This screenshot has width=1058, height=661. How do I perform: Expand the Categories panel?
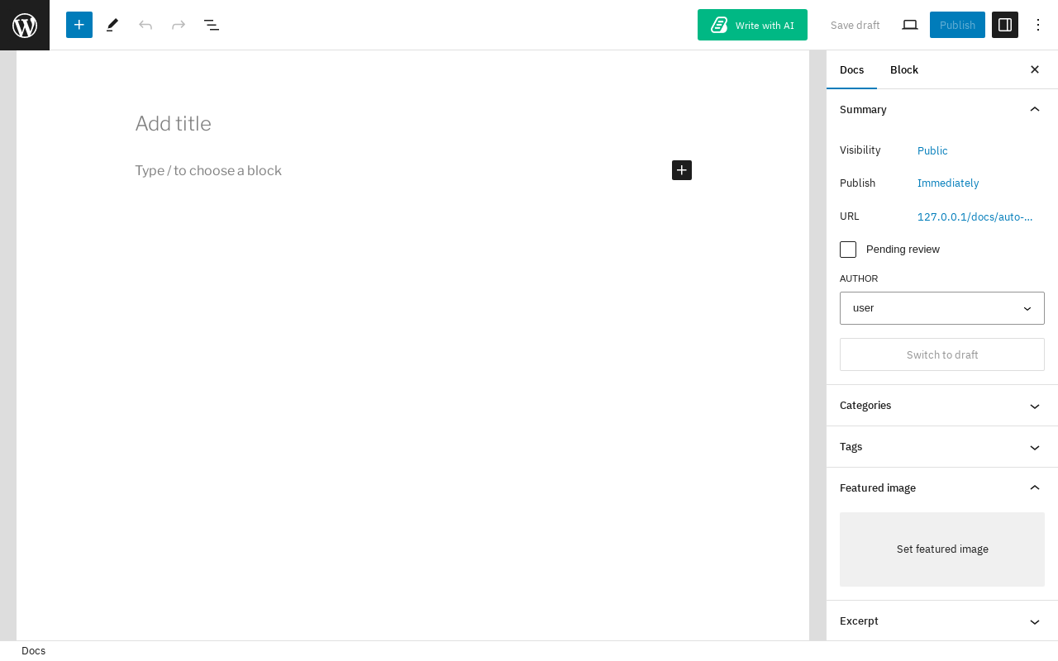pyautogui.click(x=942, y=406)
